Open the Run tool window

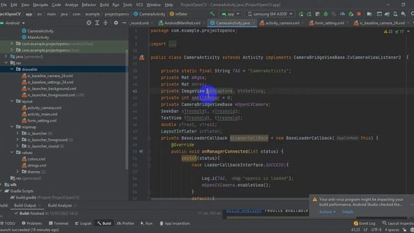147,223
